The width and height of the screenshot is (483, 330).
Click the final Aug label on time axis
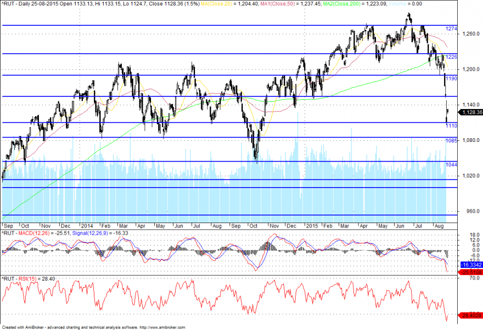(x=439, y=226)
